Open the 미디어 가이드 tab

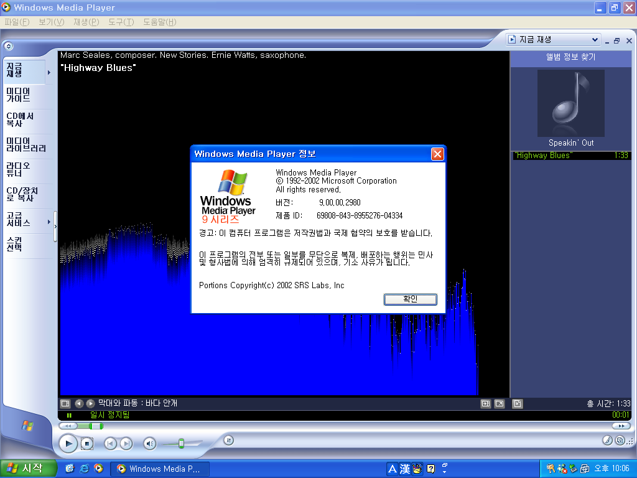29,95
